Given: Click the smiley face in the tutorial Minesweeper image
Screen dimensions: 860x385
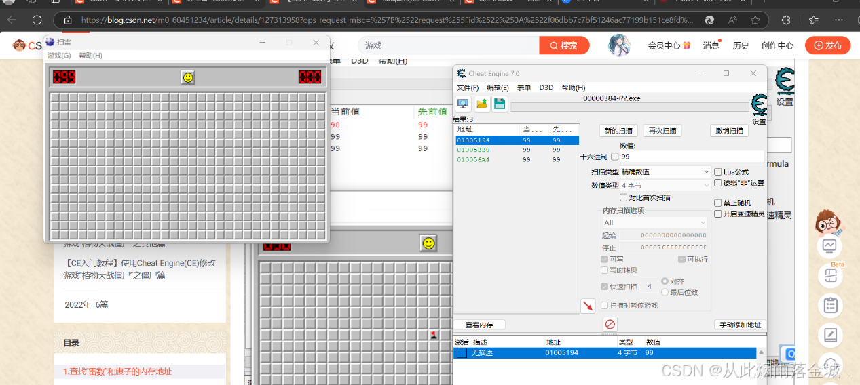Looking at the screenshot, I should click(428, 243).
